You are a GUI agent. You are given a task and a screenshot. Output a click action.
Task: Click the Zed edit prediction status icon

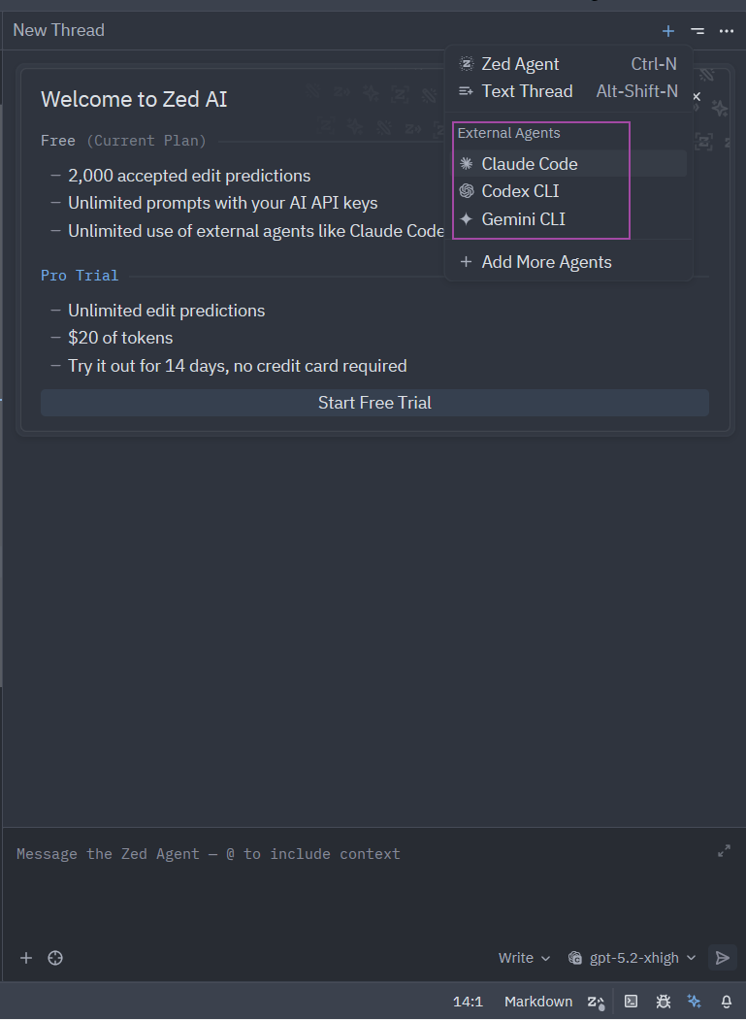tap(596, 1002)
